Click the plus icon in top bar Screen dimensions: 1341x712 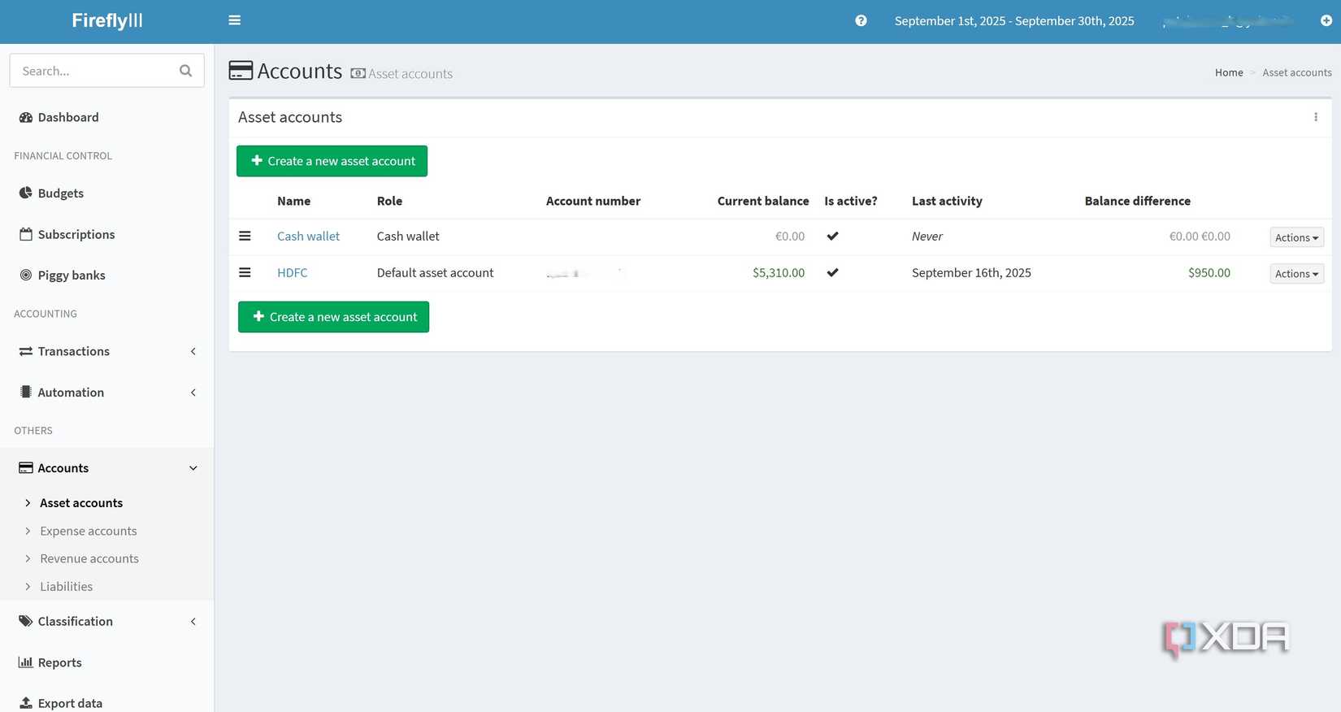1326,21
